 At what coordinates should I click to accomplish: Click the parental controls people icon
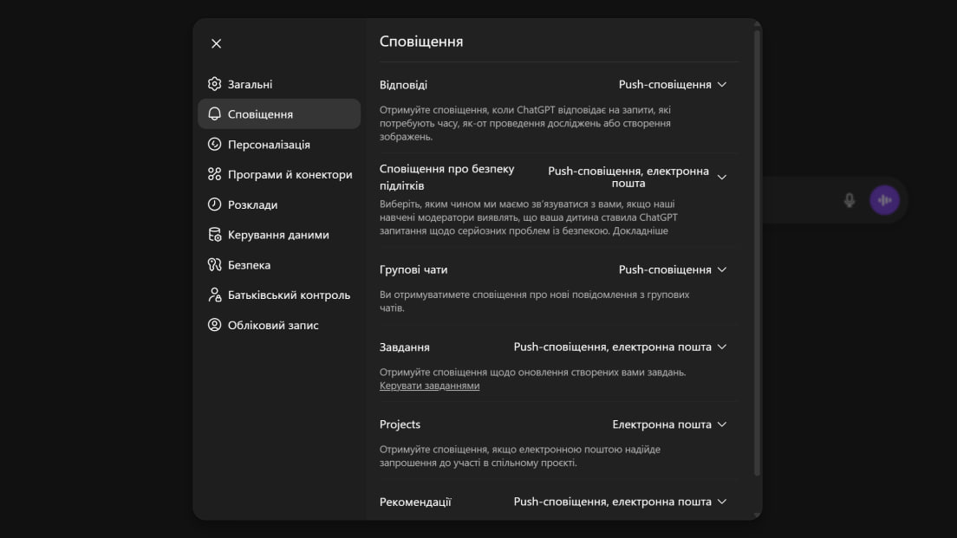coord(213,295)
